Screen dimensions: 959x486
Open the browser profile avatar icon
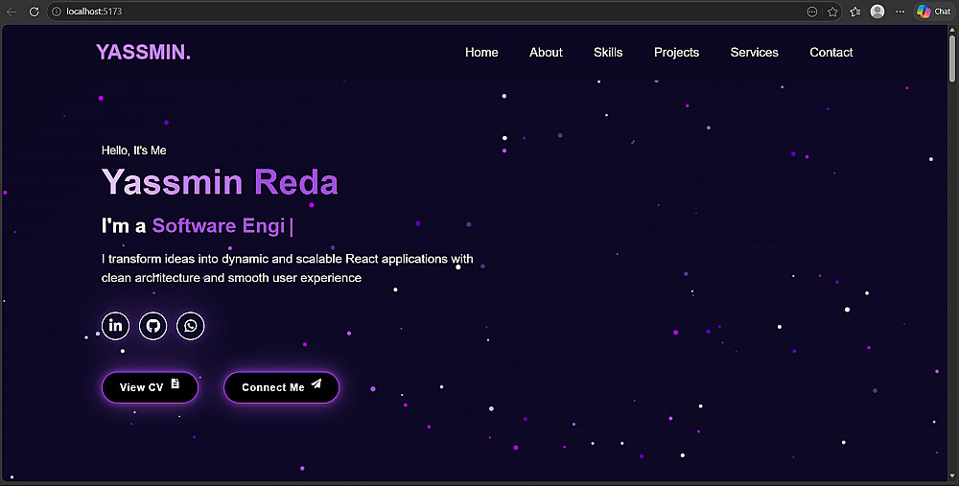pyautogui.click(x=877, y=12)
